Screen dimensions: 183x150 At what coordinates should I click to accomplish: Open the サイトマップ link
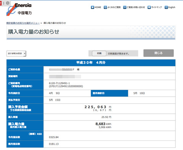tap(156, 7)
